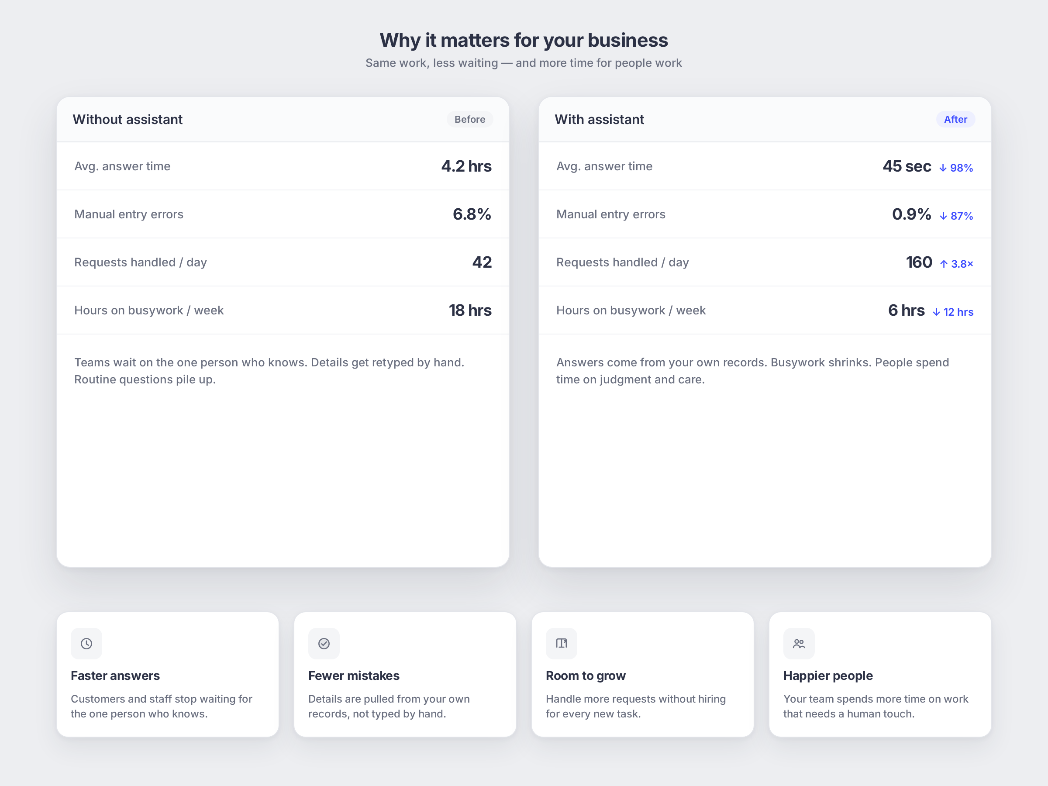Click the people icon above Happier people
This screenshot has height=786, width=1048.
(799, 643)
